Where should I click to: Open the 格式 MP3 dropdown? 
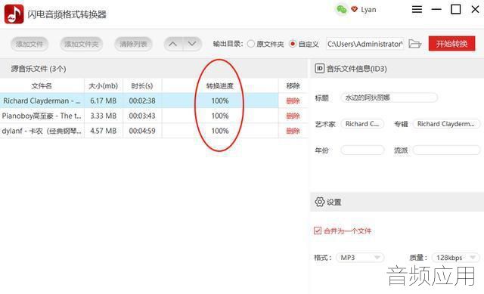tap(360, 257)
